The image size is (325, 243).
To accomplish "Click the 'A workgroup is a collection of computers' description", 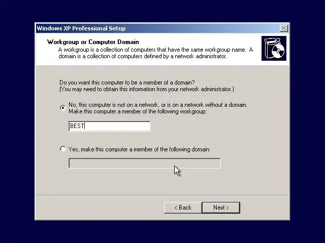I will pos(156,53).
